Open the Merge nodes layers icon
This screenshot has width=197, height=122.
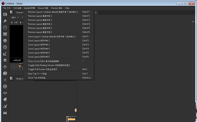[5, 60]
